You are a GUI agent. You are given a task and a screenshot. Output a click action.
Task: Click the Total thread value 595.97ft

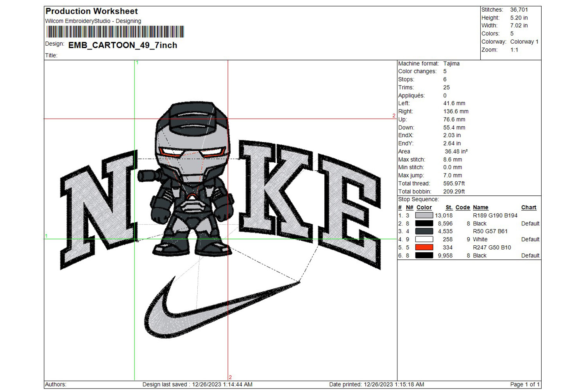tap(454, 183)
